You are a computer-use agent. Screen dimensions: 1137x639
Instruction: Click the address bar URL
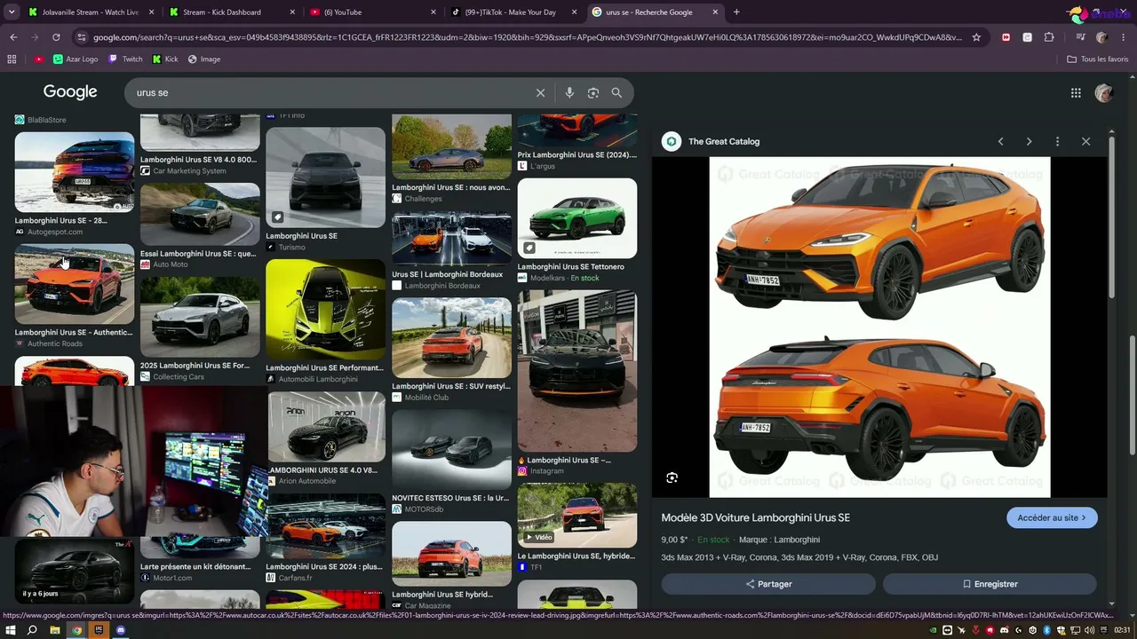pos(528,37)
